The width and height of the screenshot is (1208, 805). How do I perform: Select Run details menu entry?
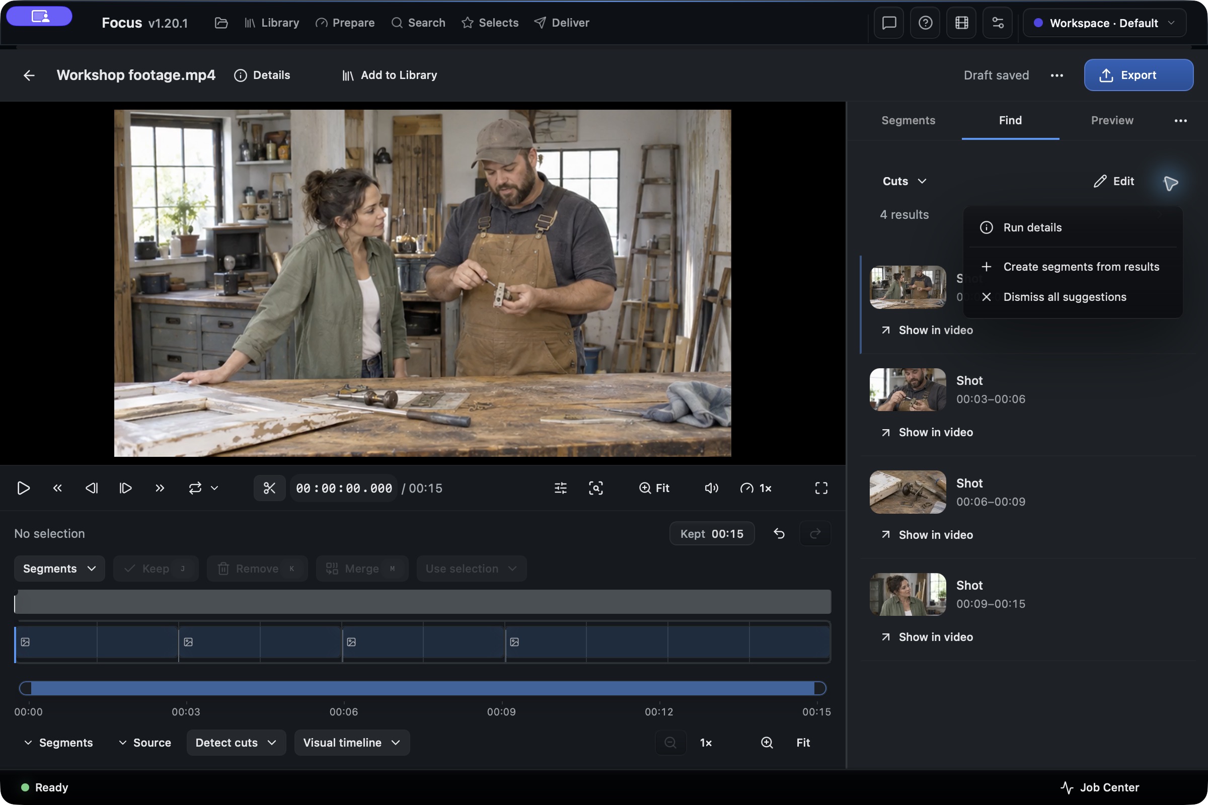click(x=1074, y=227)
